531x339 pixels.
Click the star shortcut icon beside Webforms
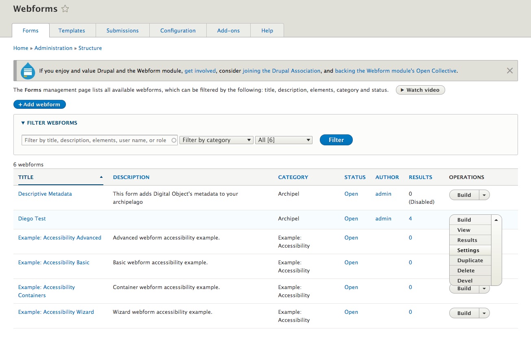(x=65, y=9)
